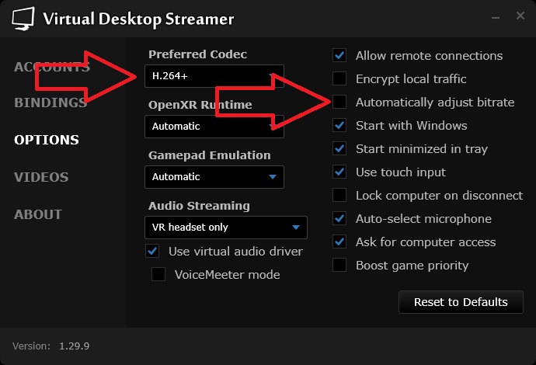Click the Virtual Desktop monitor logo icon

click(x=23, y=19)
